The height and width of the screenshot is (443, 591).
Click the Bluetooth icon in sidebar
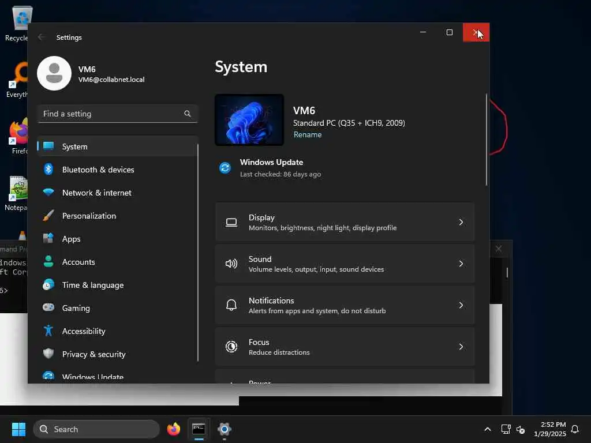[x=48, y=170]
